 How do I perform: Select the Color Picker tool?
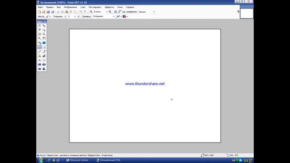[x=44, y=52]
